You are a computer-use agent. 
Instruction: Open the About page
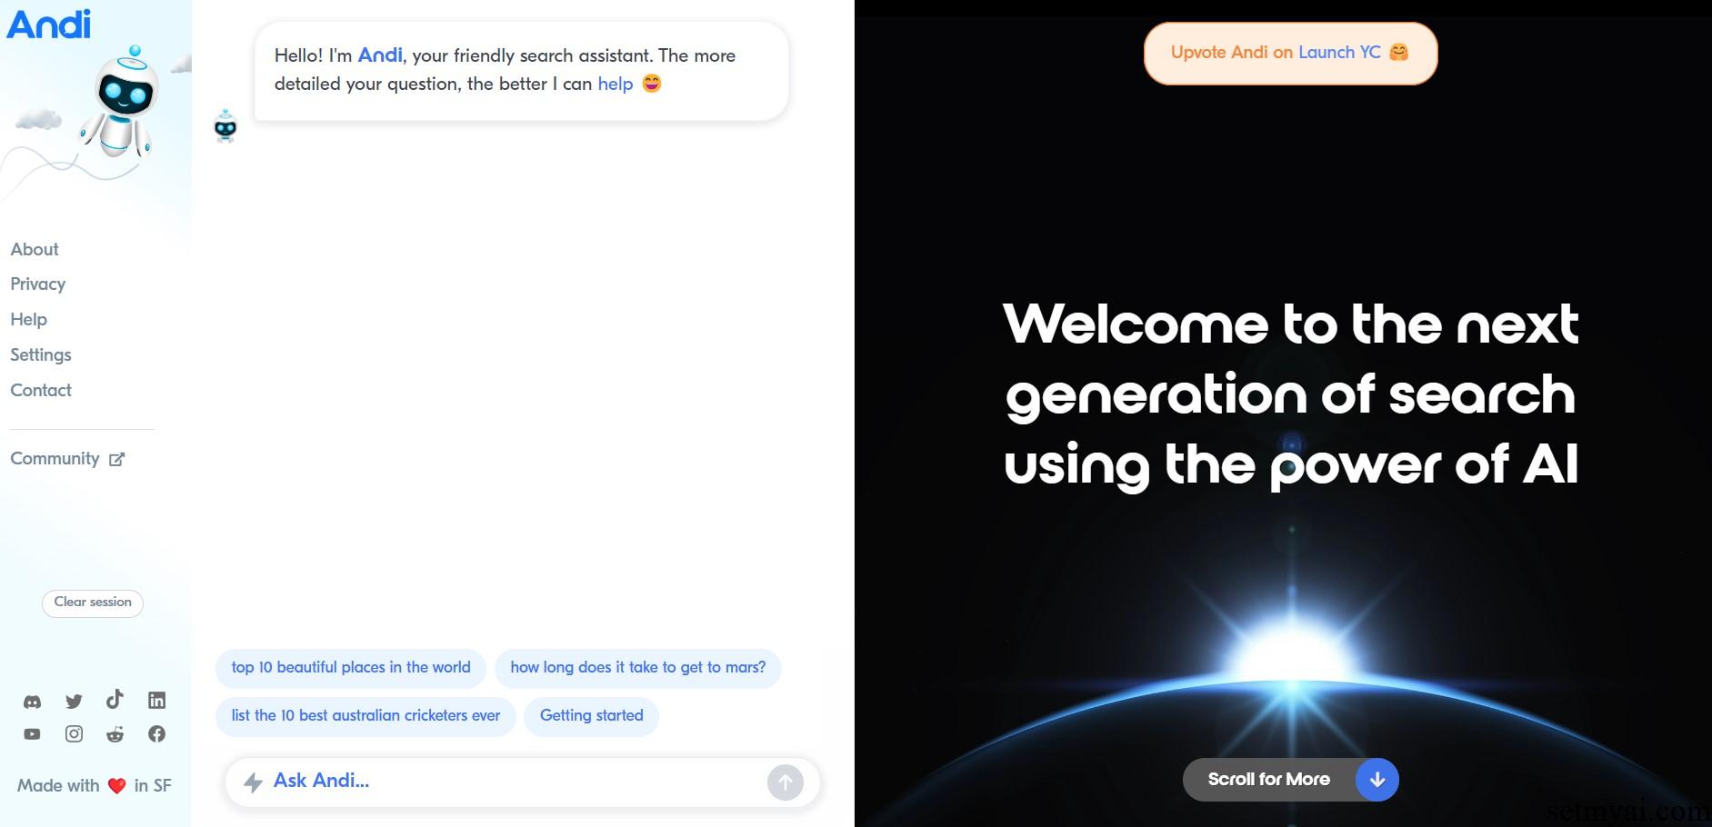pos(35,249)
